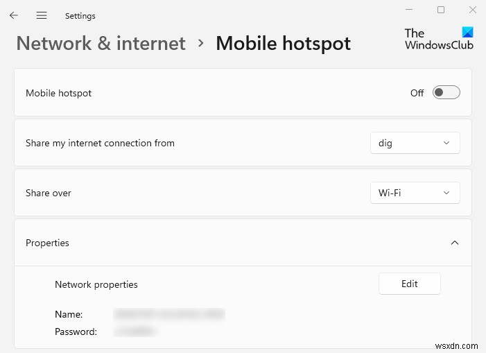Select the blurred Password value
Image resolution: width=486 pixels, height=353 pixels.
click(x=136, y=332)
